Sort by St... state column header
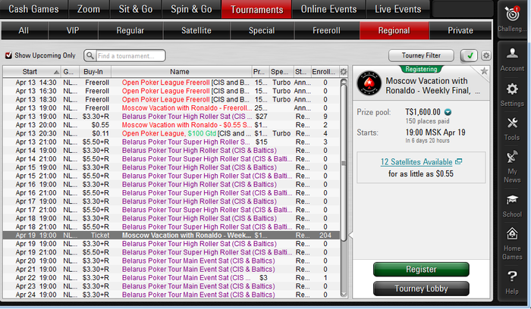 (302, 72)
